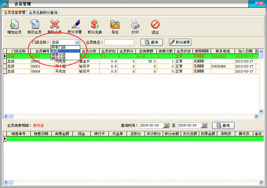Screen dimensions: 267x188
Task: Select 所有门店 in the store list
Action: pos(65,47)
